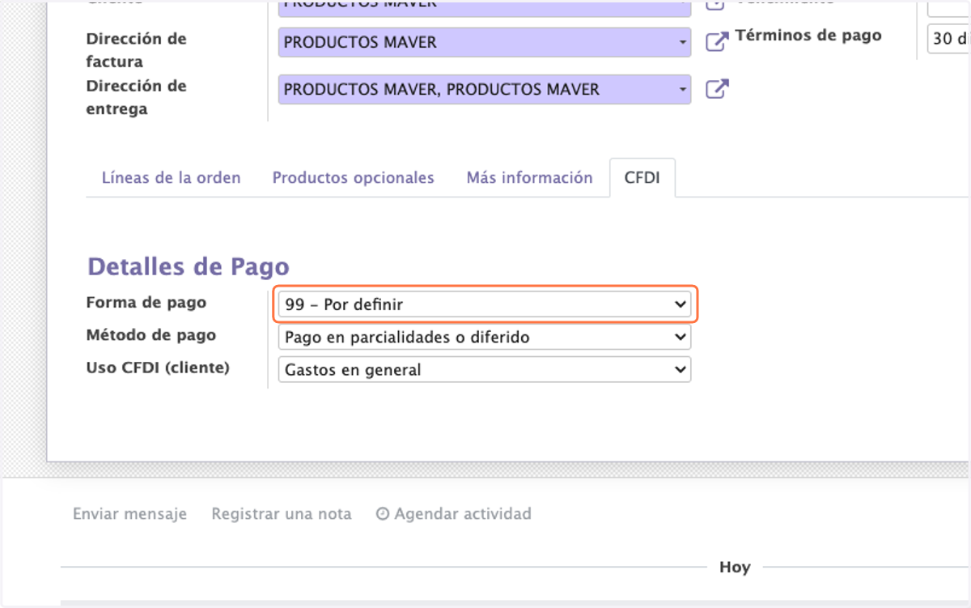Click the Forma de pago label
This screenshot has width=971, height=608.
point(146,303)
